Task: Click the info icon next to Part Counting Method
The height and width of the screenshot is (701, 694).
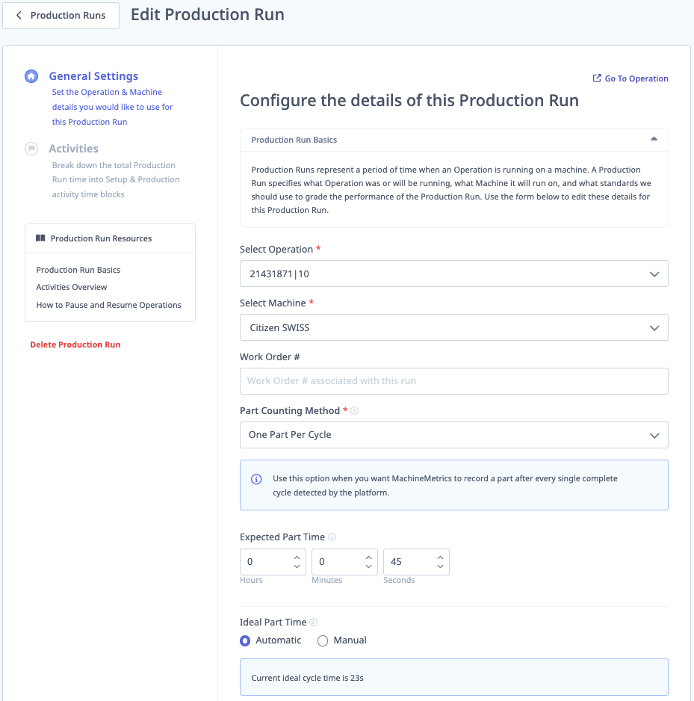Action: pos(354,410)
